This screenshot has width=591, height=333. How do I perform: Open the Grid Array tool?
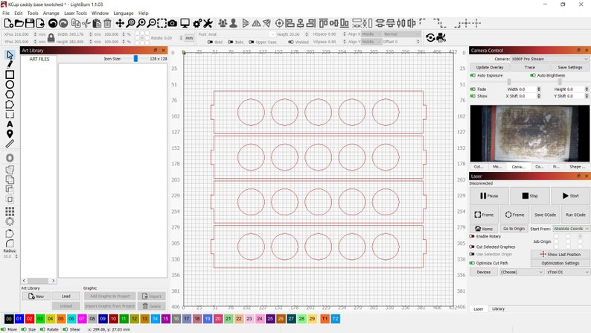point(10,211)
